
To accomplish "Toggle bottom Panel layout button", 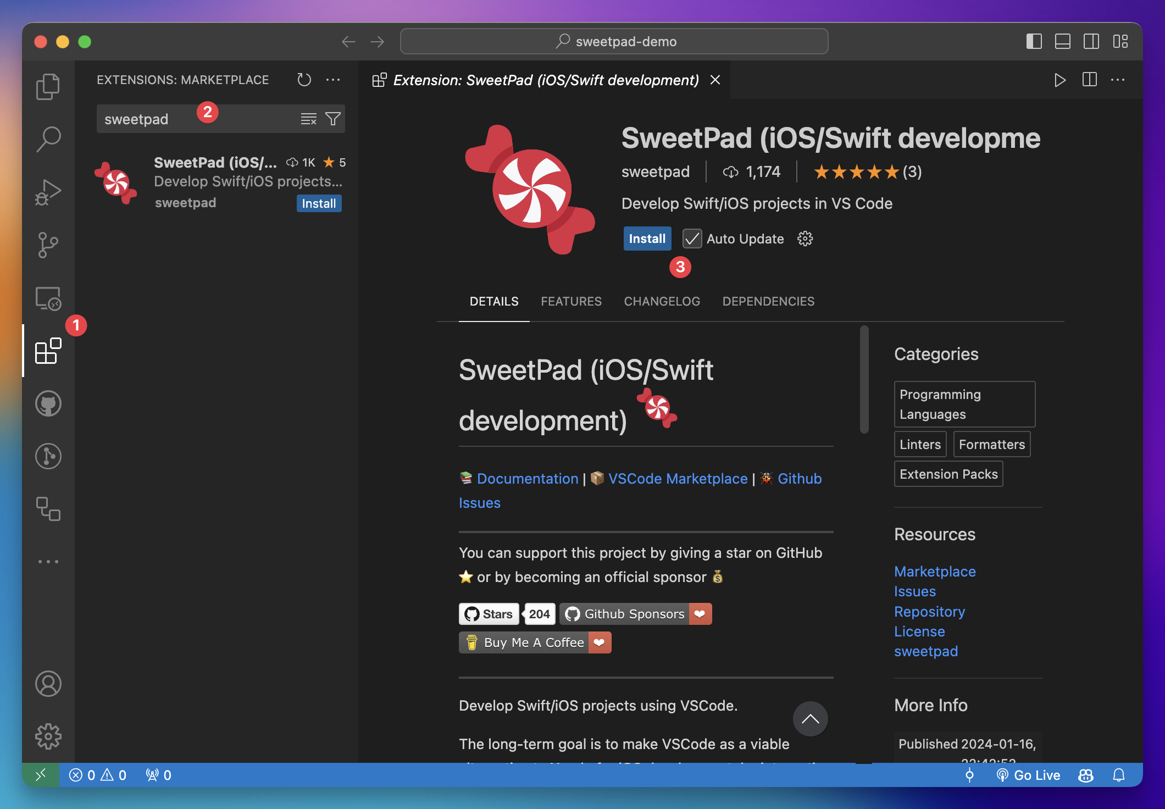I will tap(1062, 41).
